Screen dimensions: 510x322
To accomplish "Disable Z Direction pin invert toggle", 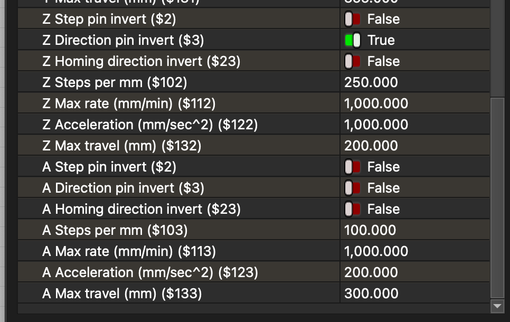I will click(352, 41).
